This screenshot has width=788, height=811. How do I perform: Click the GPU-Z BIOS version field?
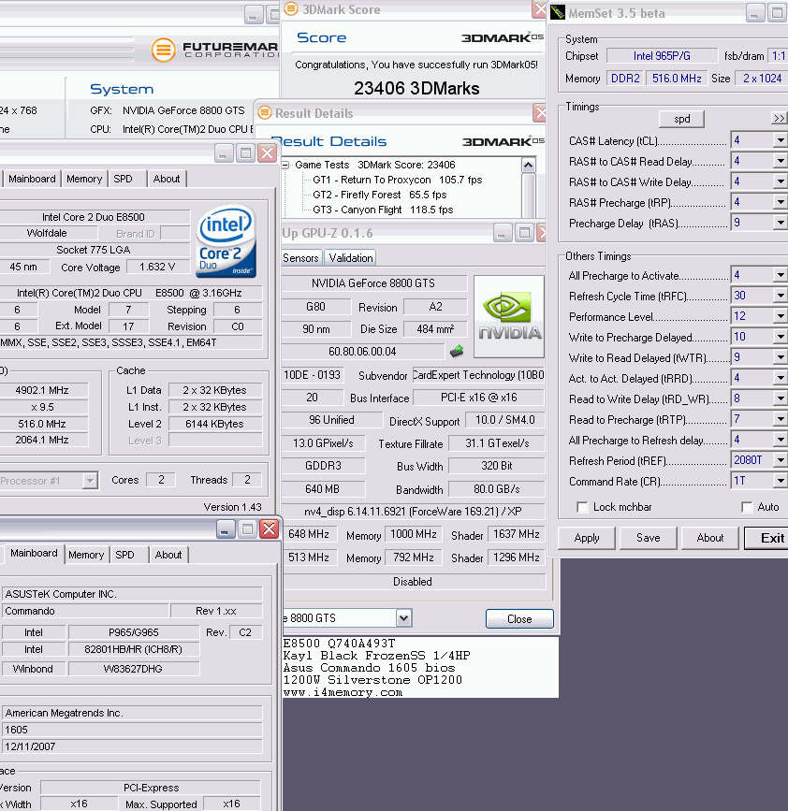coord(363,352)
